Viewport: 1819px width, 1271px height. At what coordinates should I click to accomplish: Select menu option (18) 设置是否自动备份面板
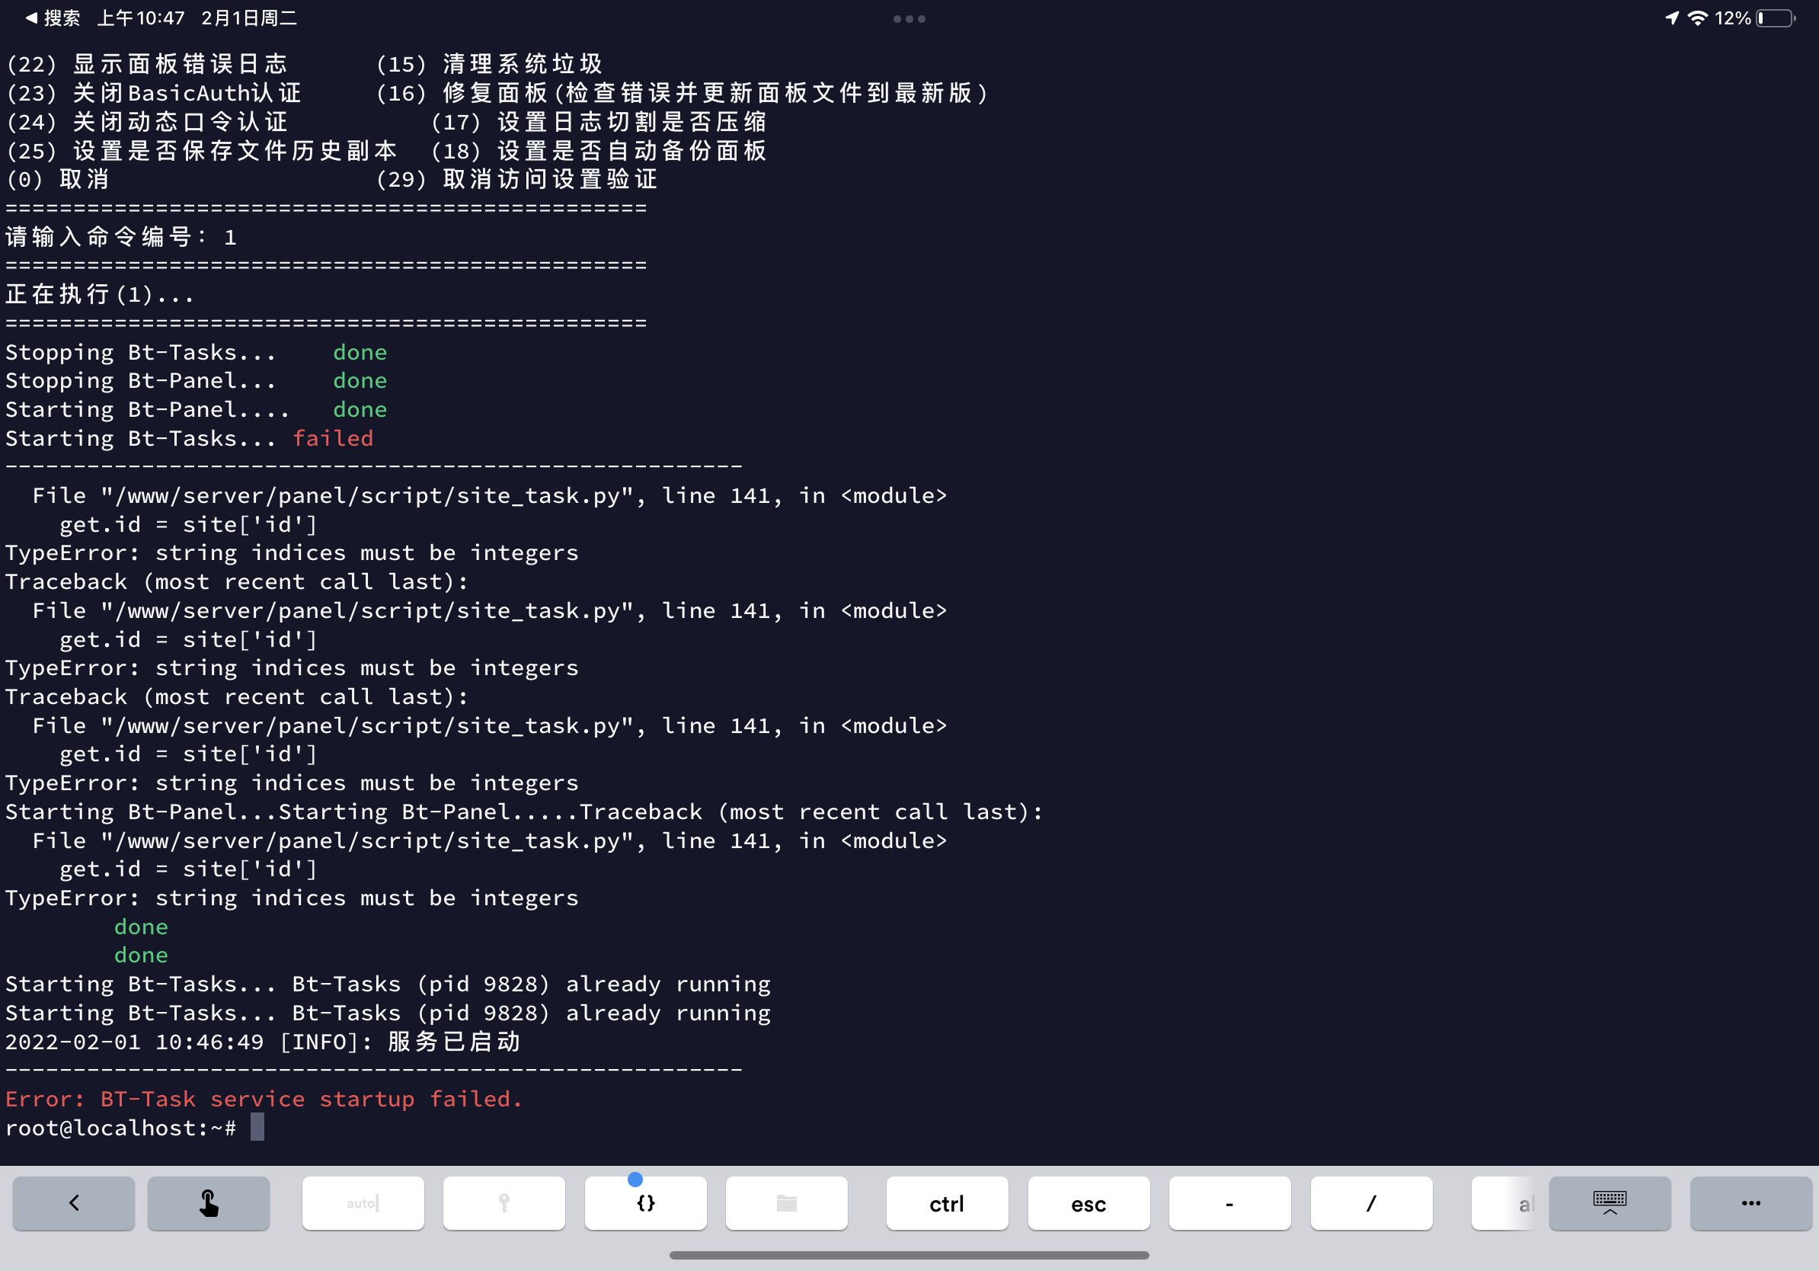click(599, 151)
